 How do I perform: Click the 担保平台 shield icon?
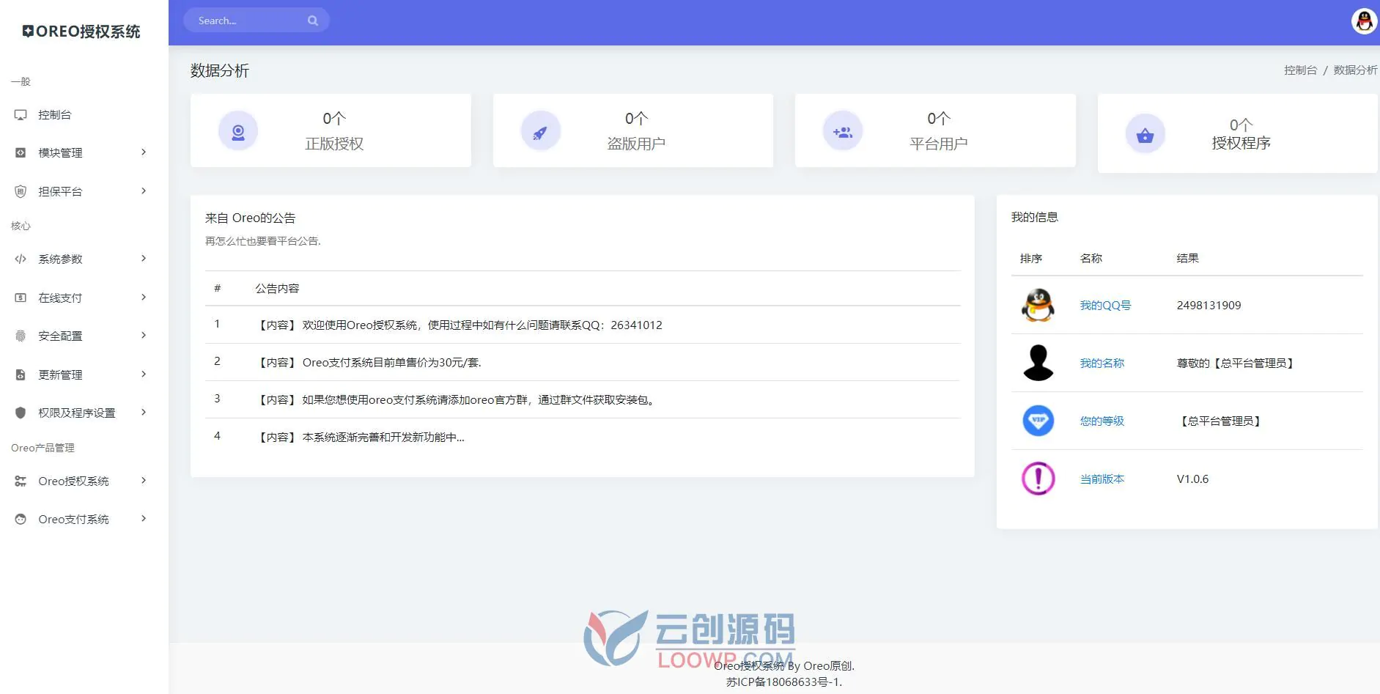pos(21,191)
